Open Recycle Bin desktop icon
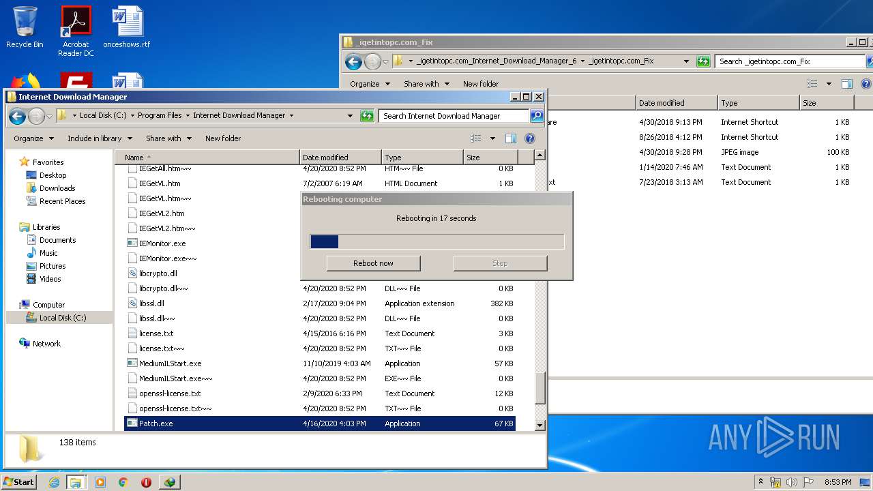The image size is (873, 491). [25, 27]
